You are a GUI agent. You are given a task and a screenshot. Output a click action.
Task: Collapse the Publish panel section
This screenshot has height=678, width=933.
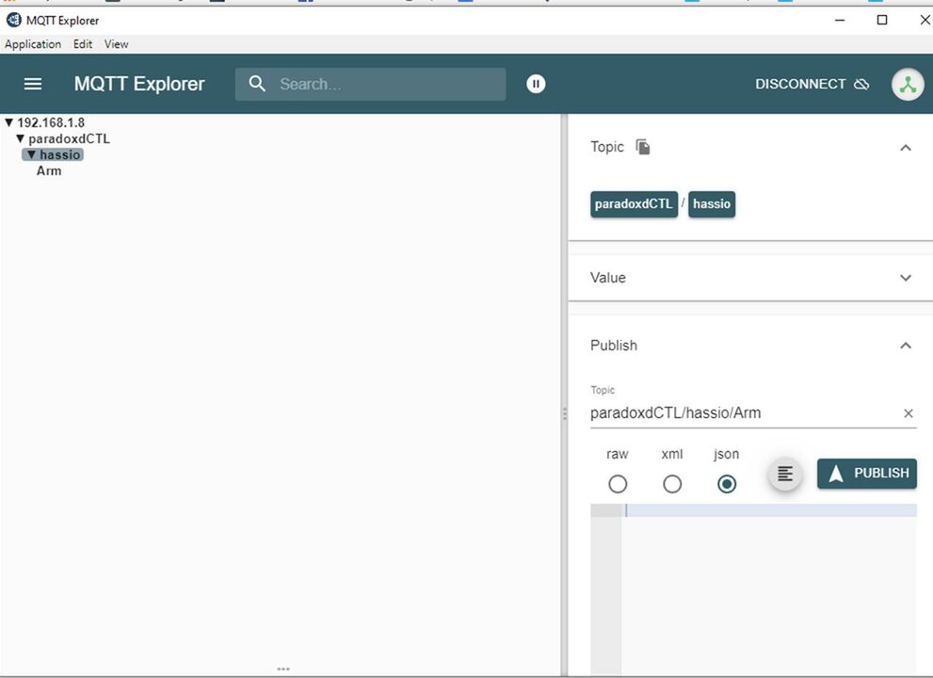[x=905, y=346]
